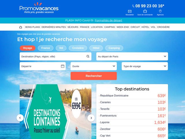This screenshot has width=185, height=139.
Task: Select the Voyage search type pill
Action: (27, 48)
